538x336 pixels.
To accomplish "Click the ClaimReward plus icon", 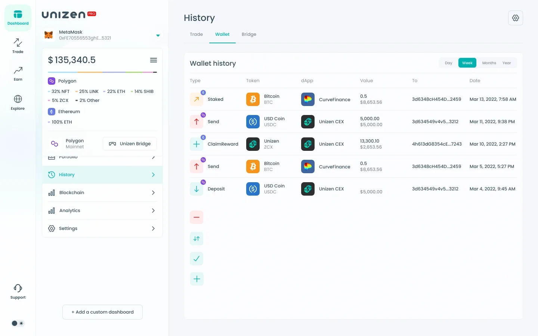I will (x=197, y=144).
